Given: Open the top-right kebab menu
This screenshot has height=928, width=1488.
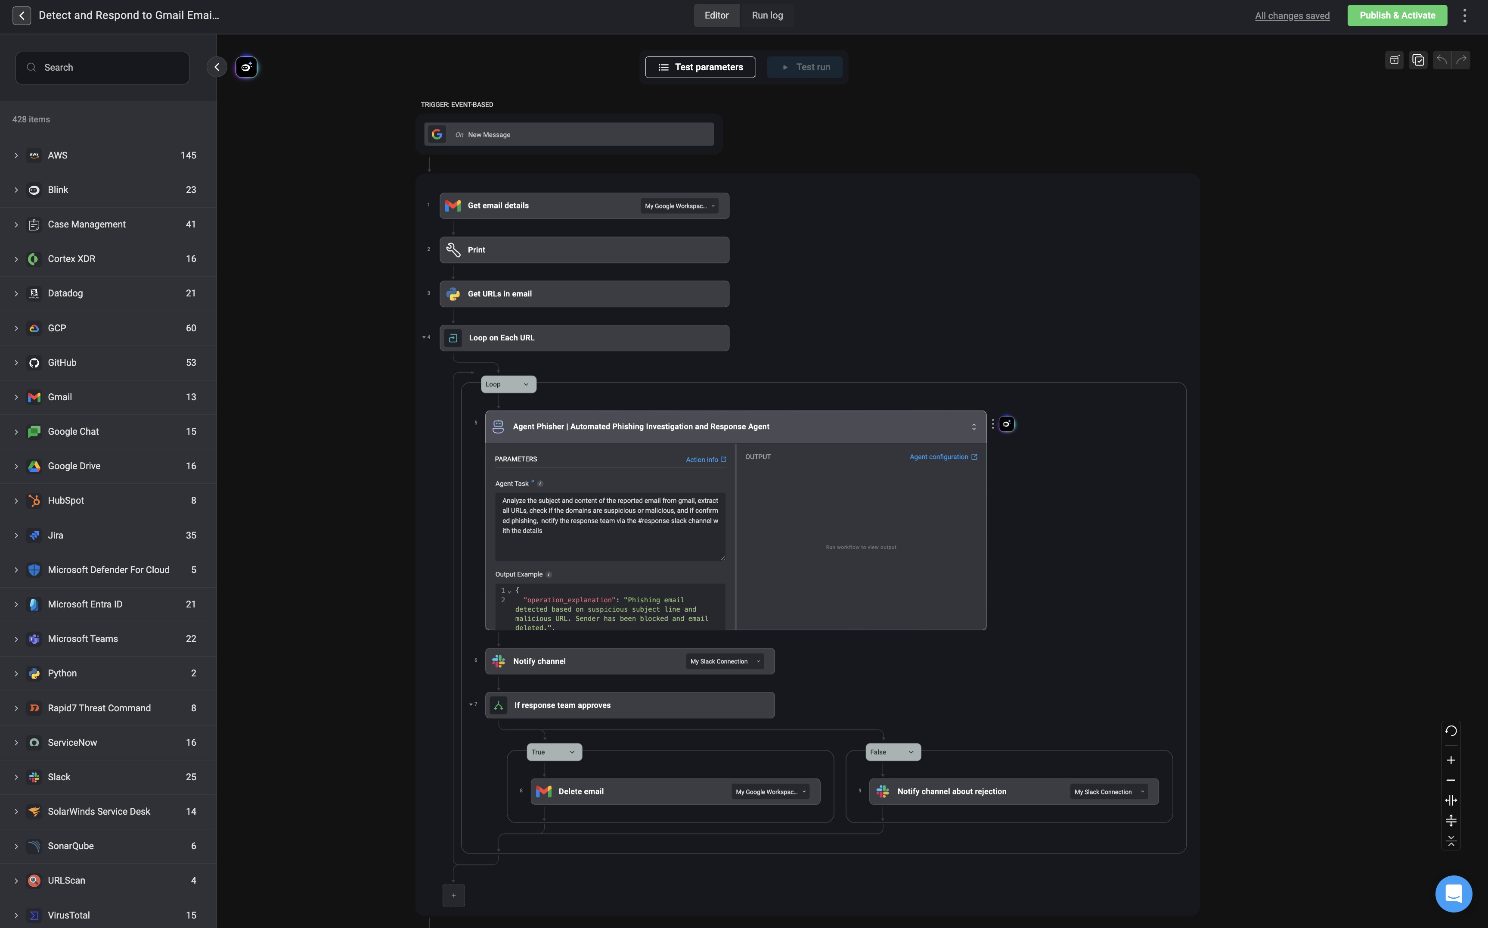Looking at the screenshot, I should (x=1465, y=16).
